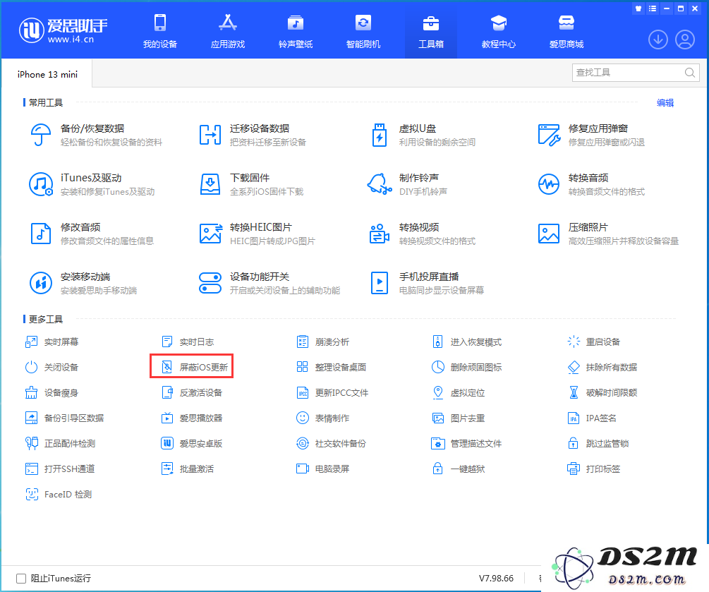Click the 表情制作 smiley icon
Viewport: 709px width, 592px height.
303,418
